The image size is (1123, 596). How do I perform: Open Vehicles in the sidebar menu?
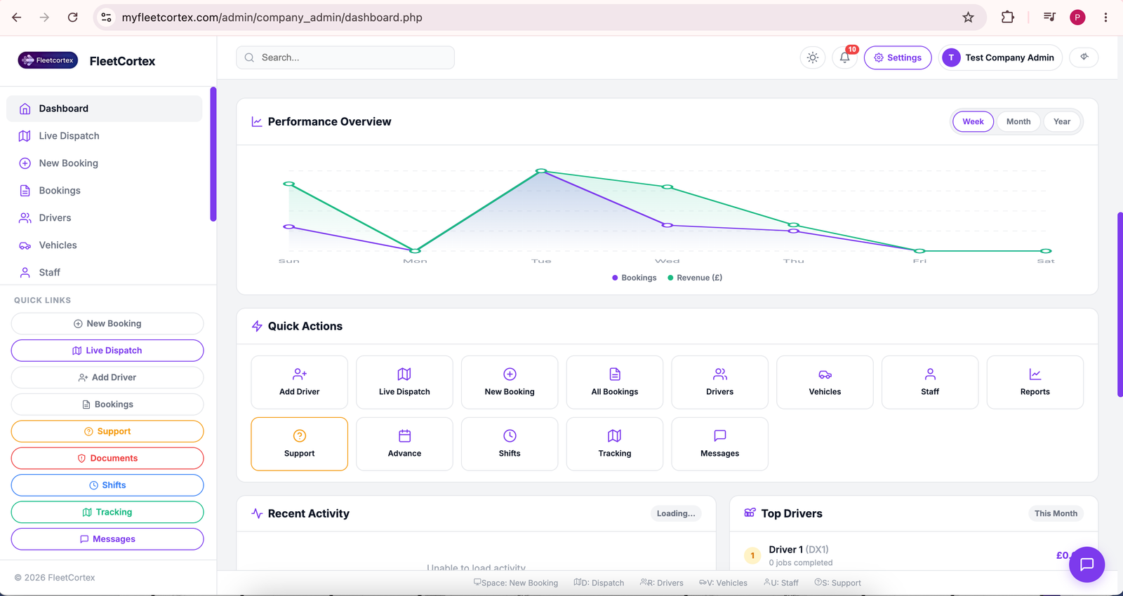105,245
